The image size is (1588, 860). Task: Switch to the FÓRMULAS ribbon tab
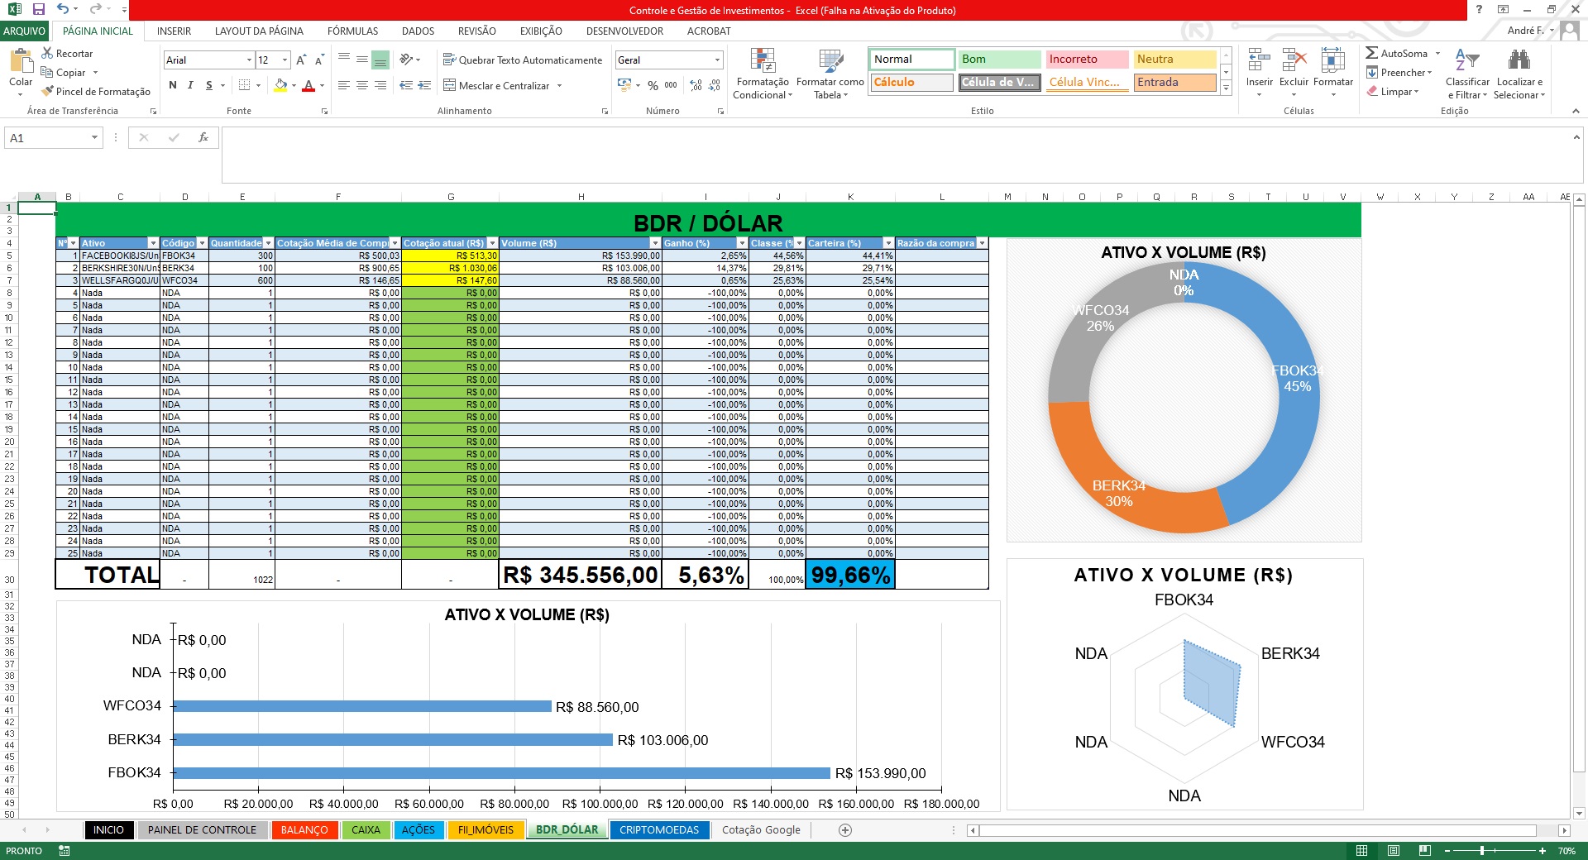pyautogui.click(x=352, y=31)
